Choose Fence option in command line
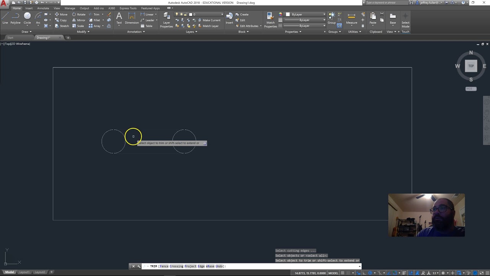This screenshot has height=276, width=490. pyautogui.click(x=164, y=266)
